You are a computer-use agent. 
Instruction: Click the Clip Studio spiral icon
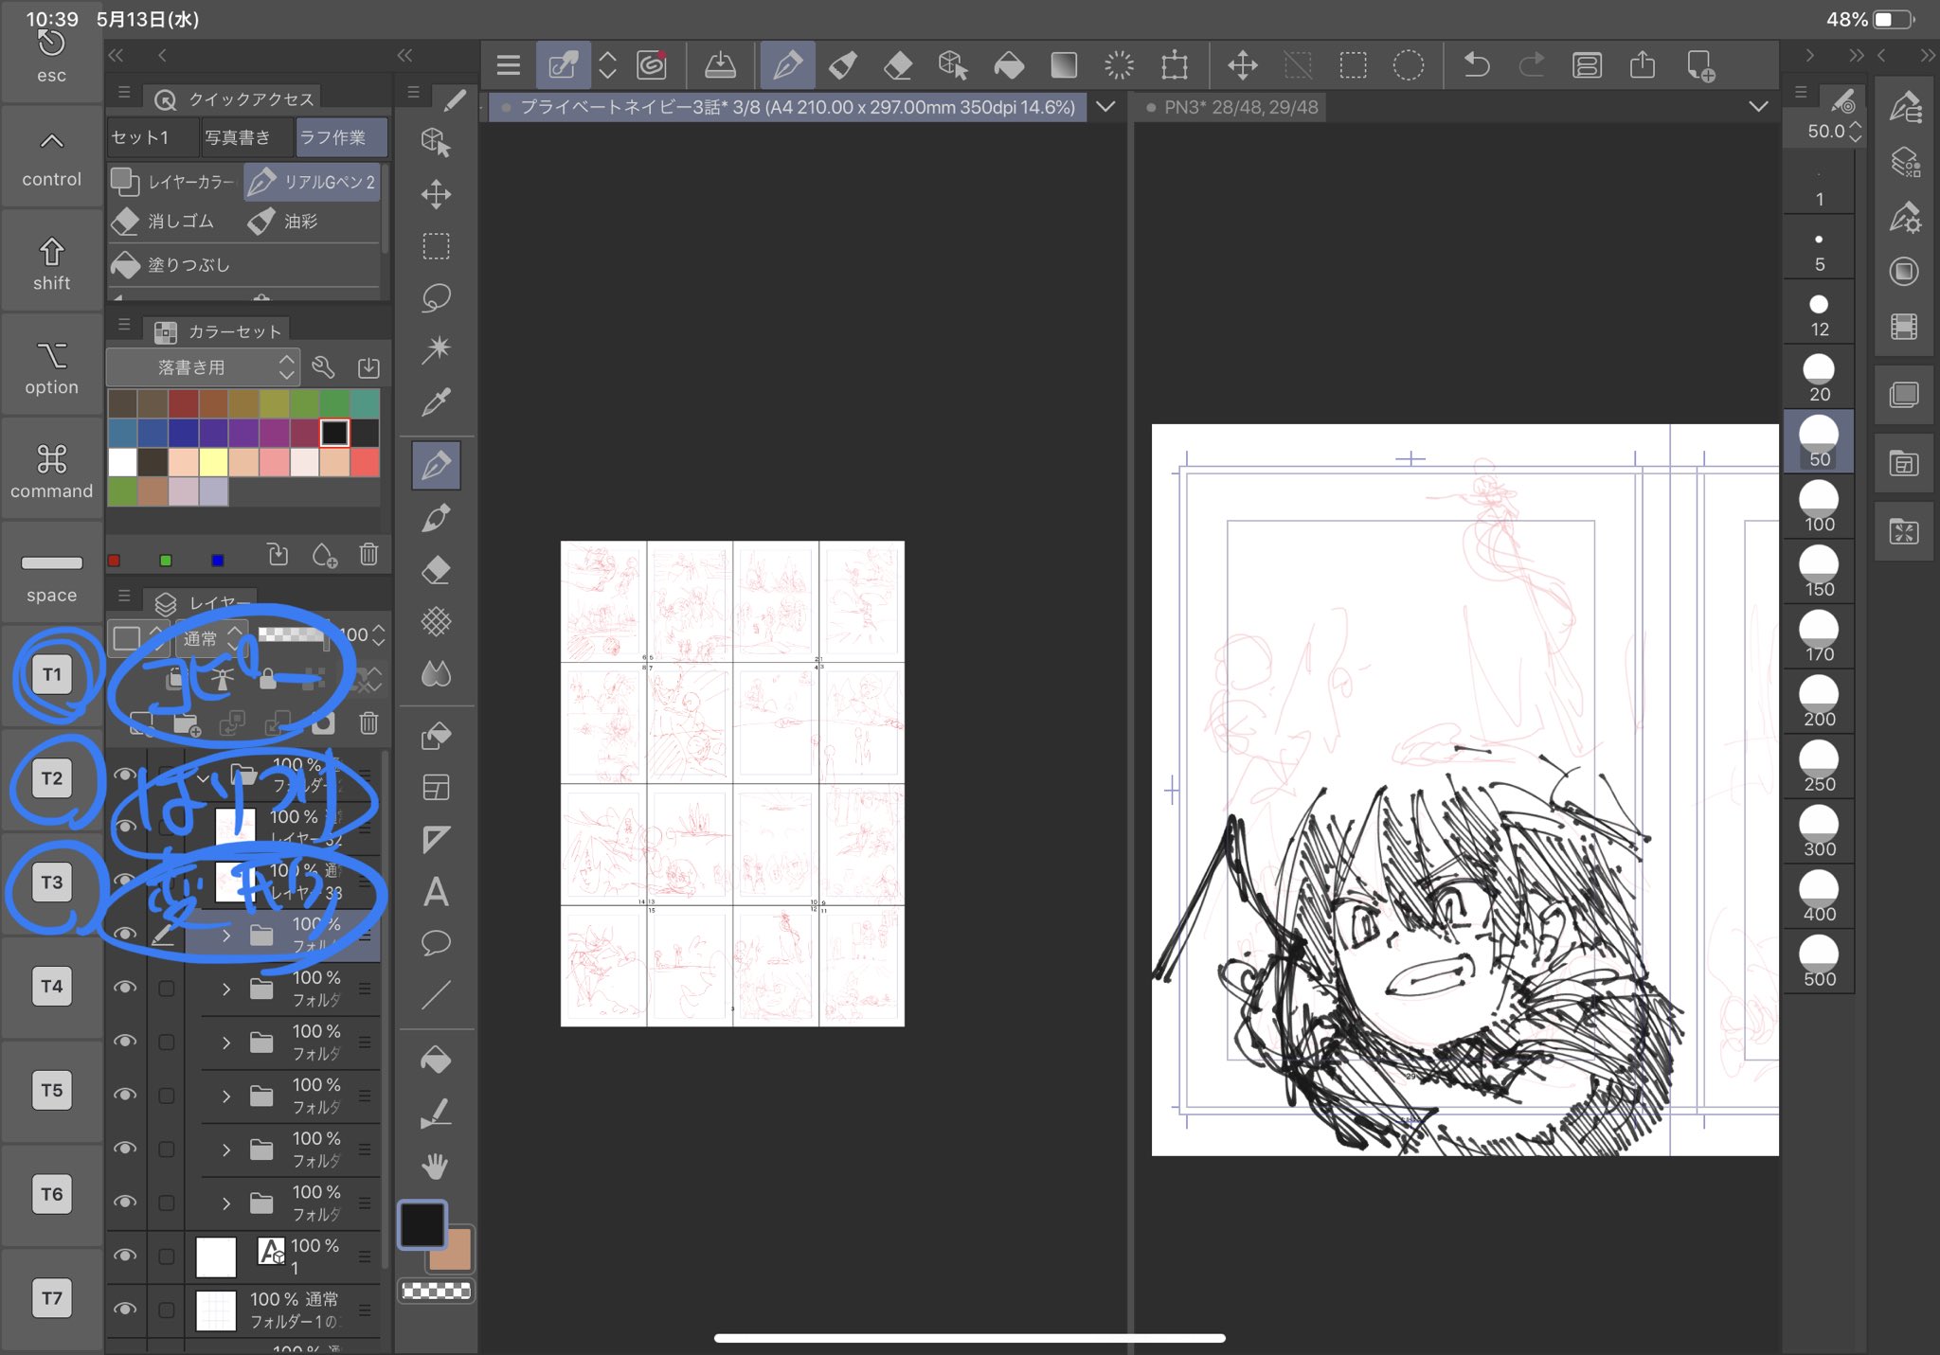(x=652, y=65)
